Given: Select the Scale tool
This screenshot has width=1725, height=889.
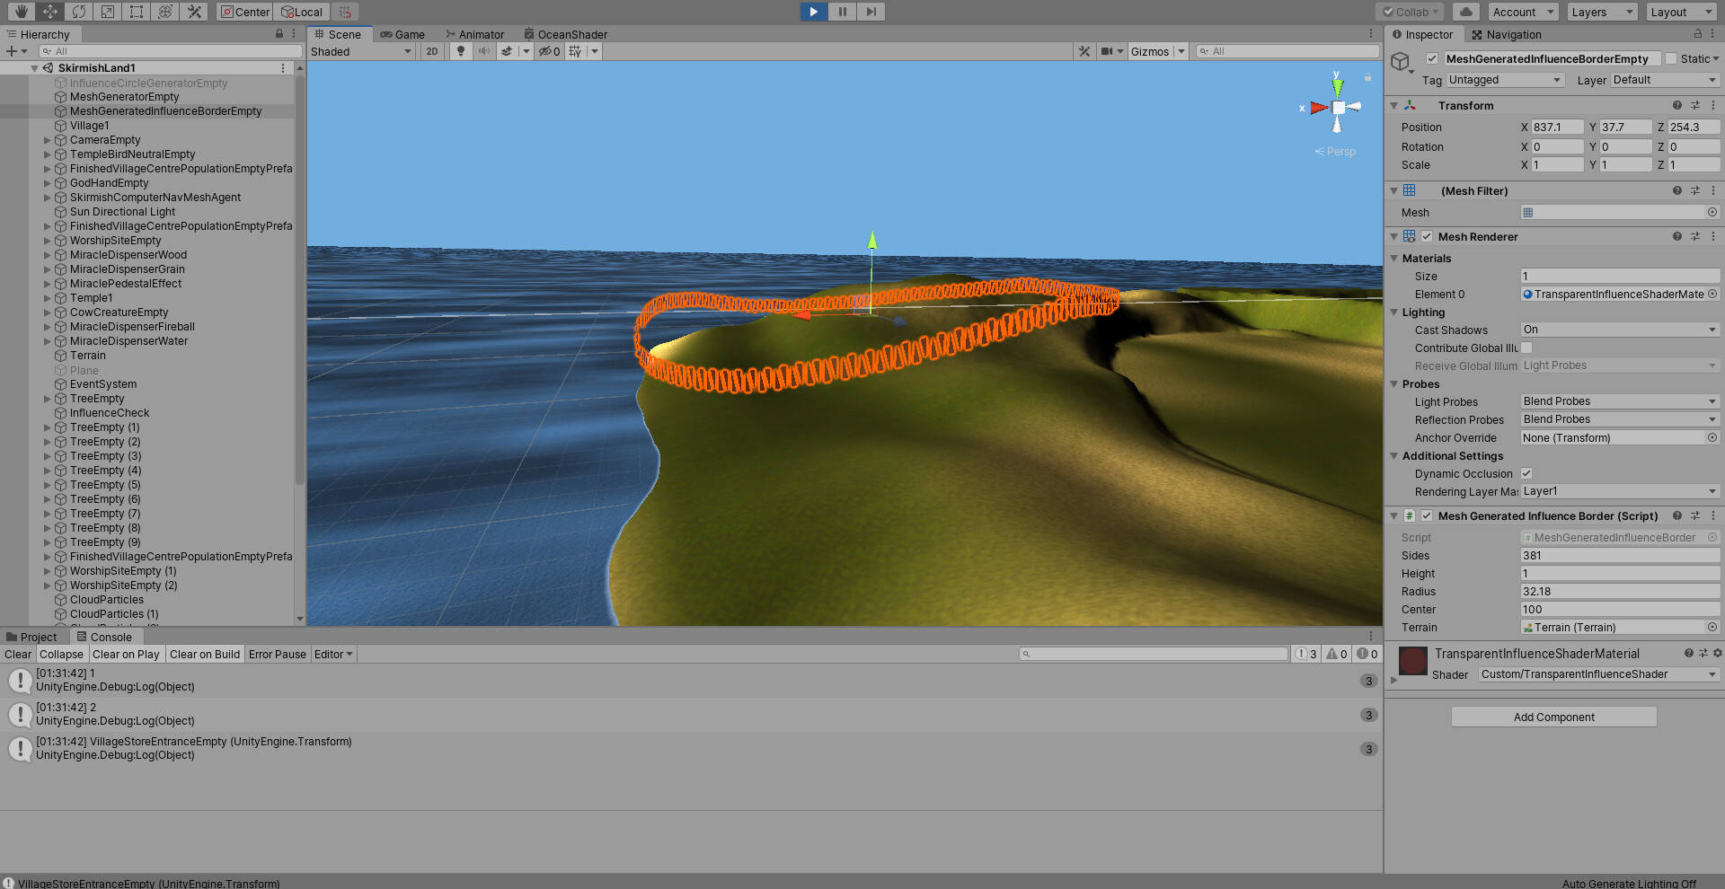Looking at the screenshot, I should coord(108,12).
